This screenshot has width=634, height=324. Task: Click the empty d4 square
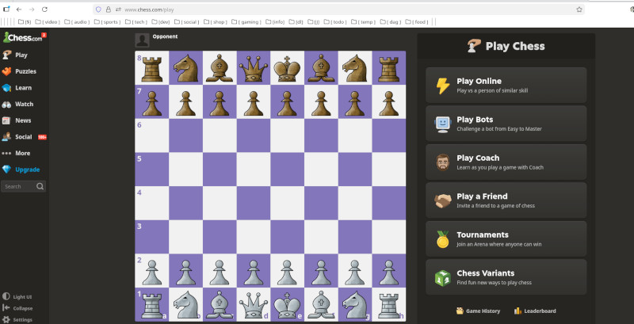pos(254,203)
